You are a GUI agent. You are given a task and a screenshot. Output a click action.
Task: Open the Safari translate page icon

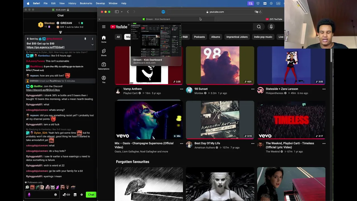tap(256, 12)
